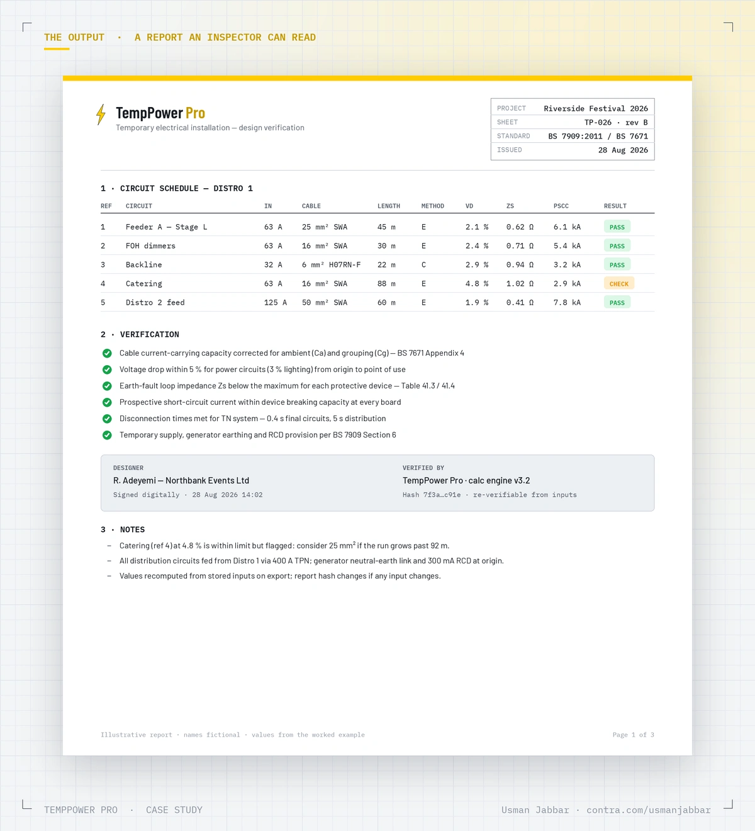Click the Hash 7f3a…c91e verification text
This screenshot has width=755, height=831.
click(x=432, y=495)
